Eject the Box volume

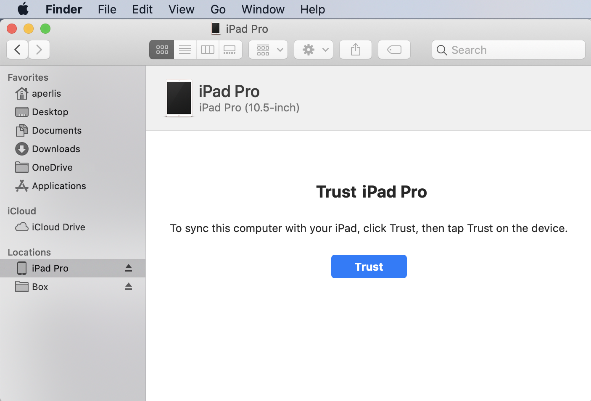(x=129, y=287)
